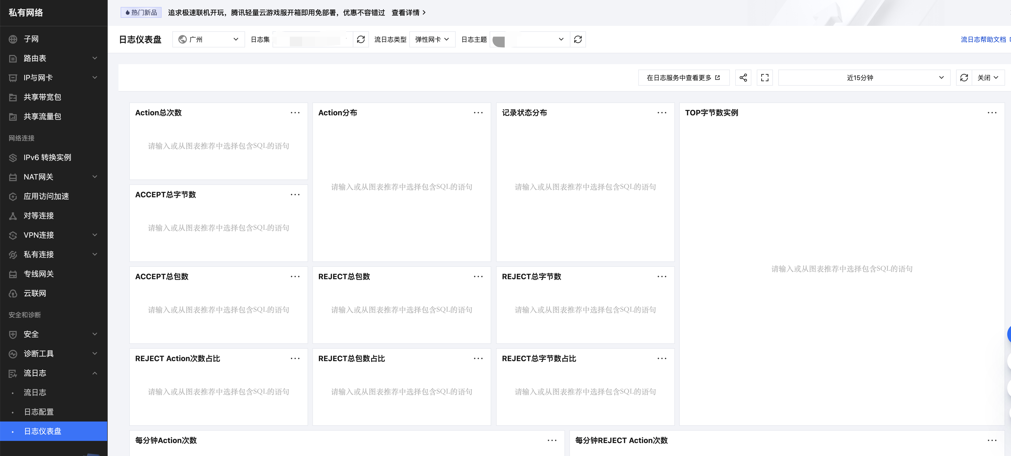Open the 关闭 auto-refresh dropdown
The height and width of the screenshot is (456, 1011).
pos(988,78)
